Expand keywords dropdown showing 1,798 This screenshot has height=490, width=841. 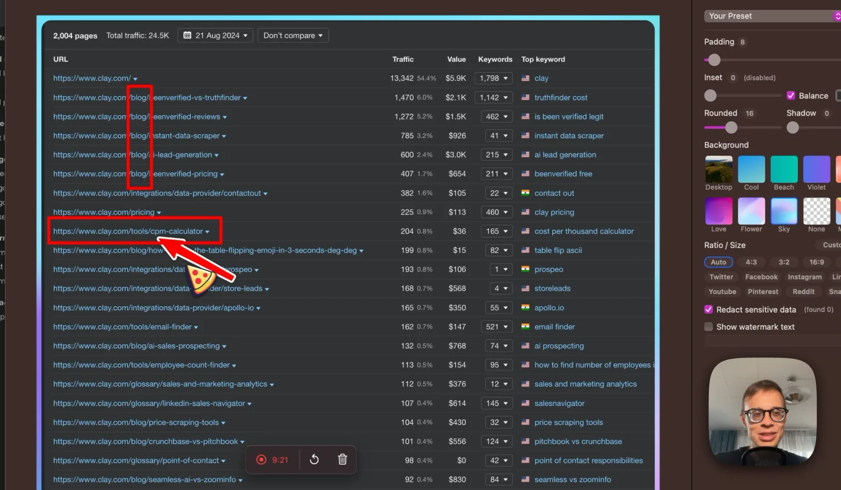pos(494,78)
